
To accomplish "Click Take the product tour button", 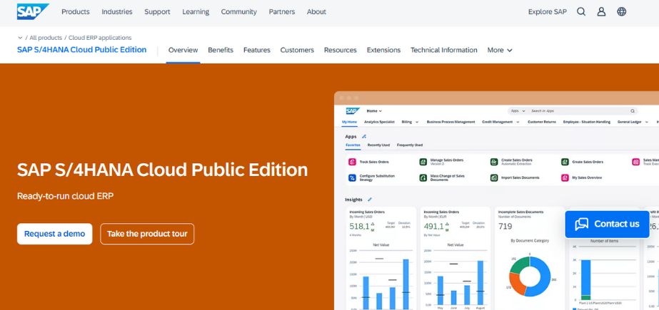I will pyautogui.click(x=147, y=234).
